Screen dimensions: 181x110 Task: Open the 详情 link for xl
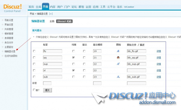click(x=159, y=70)
